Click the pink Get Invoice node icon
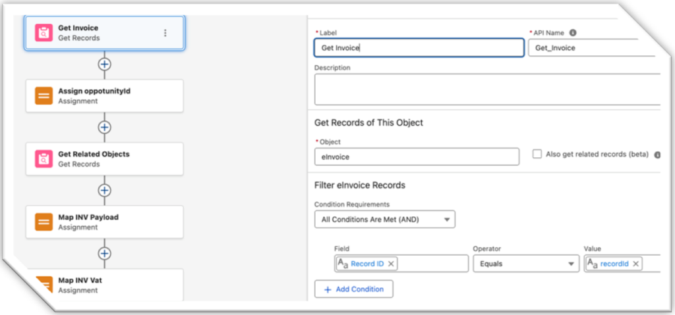Screen dimensions: 675x315 tap(44, 33)
